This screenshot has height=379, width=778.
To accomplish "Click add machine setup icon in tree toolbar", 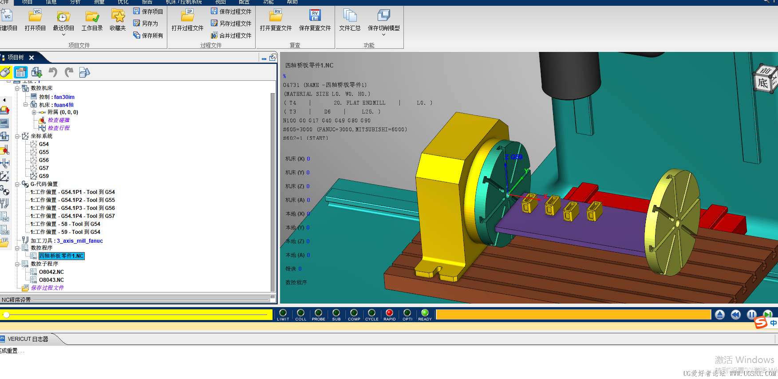I will click(x=37, y=72).
